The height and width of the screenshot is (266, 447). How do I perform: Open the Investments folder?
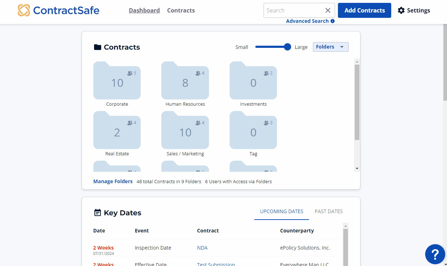point(253,82)
